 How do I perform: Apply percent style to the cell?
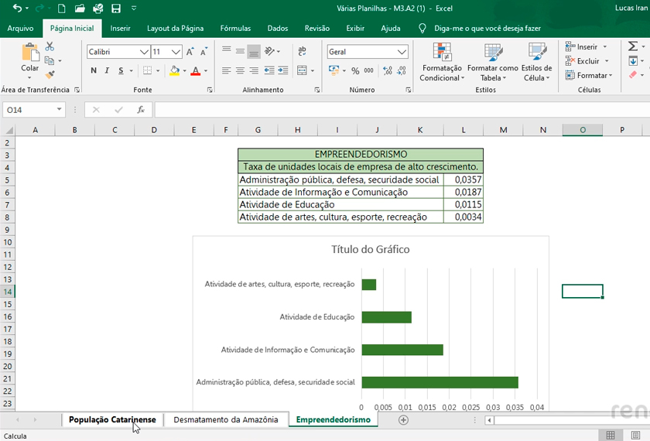[x=355, y=70]
